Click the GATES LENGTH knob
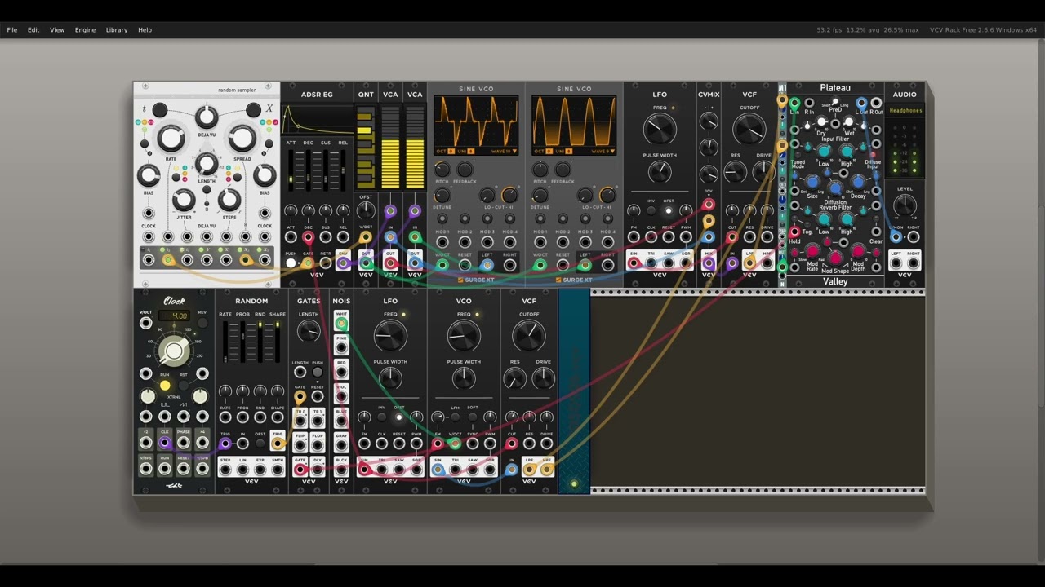The image size is (1045, 587). (x=309, y=332)
